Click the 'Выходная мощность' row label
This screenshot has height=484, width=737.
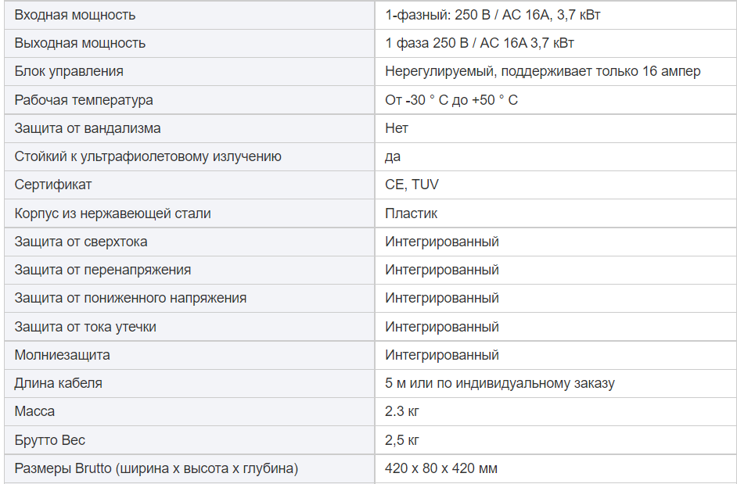tap(80, 43)
